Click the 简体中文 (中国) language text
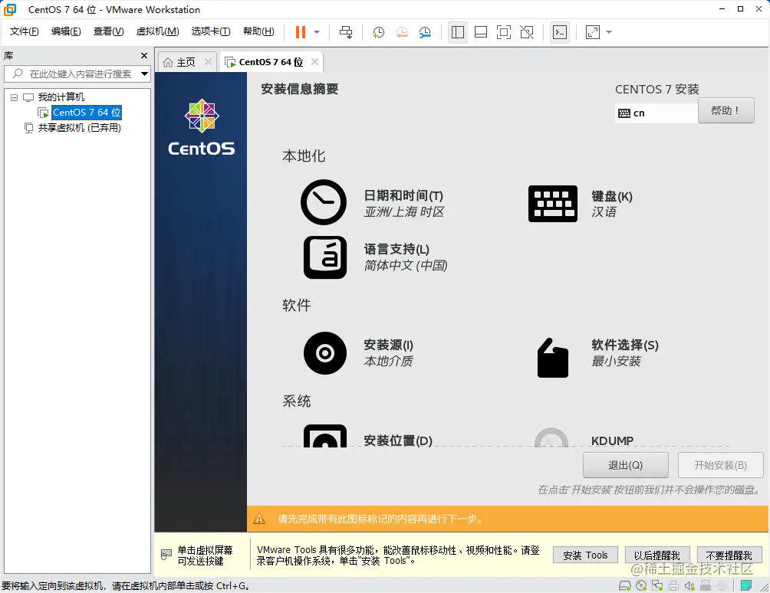Viewport: 770px width, 593px height. (x=406, y=265)
